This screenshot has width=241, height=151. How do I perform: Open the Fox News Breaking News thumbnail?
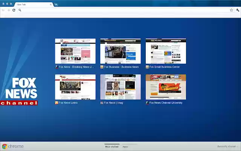coord(75,51)
